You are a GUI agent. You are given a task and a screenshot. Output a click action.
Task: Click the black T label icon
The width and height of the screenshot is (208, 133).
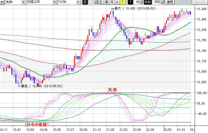(130, 2)
